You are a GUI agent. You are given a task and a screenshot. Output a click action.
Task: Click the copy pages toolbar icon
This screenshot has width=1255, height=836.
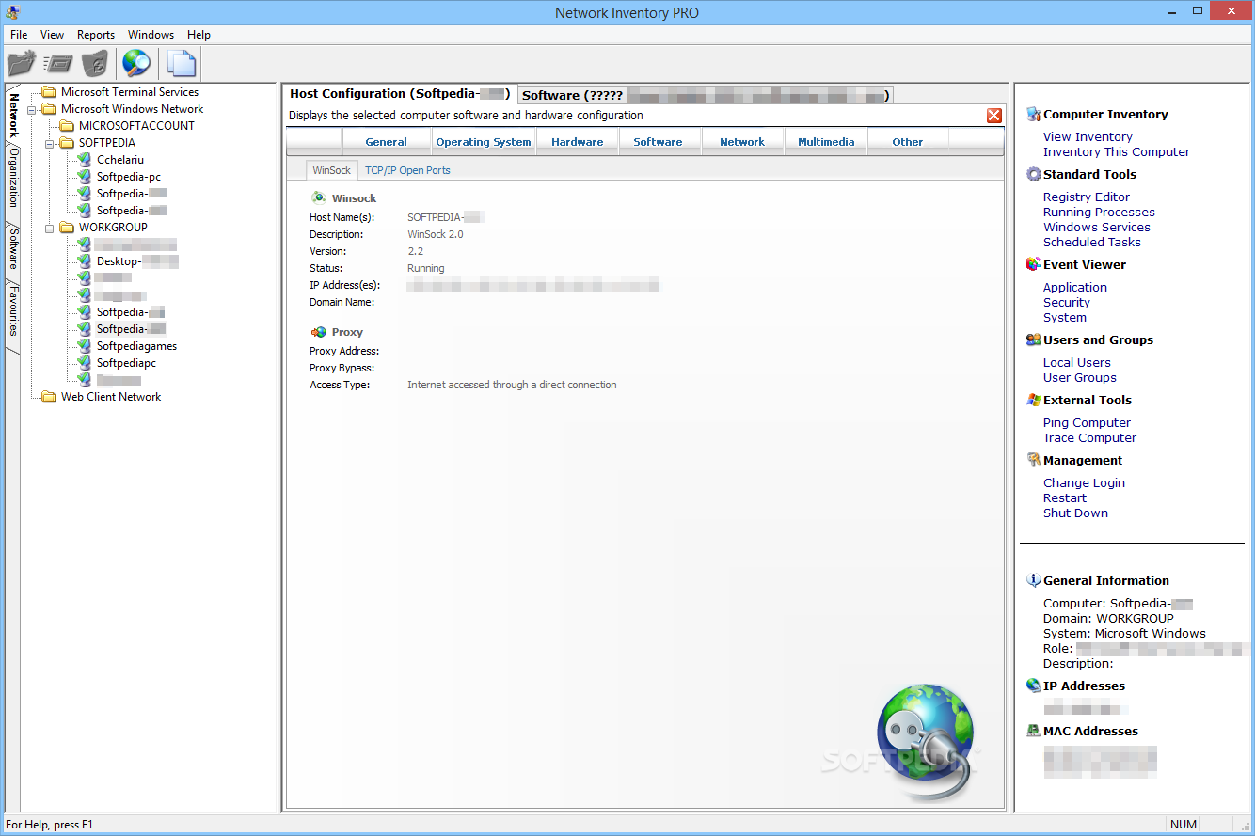181,64
